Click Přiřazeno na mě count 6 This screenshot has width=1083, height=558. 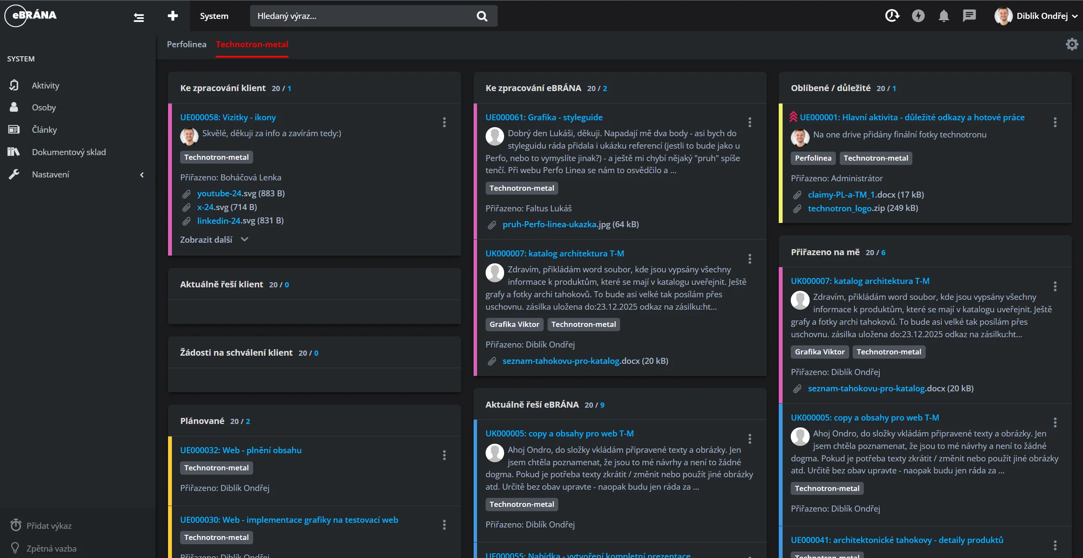(883, 253)
